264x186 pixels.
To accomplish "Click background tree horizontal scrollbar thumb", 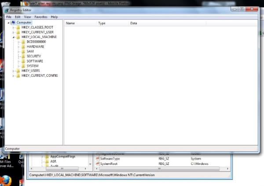I will tap(62, 168).
